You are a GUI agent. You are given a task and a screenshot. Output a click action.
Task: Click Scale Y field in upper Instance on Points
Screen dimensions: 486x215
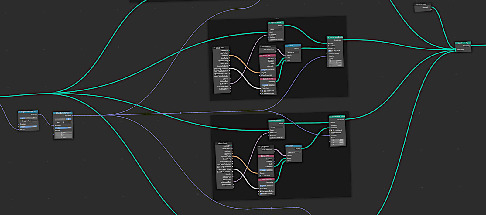click(335, 63)
